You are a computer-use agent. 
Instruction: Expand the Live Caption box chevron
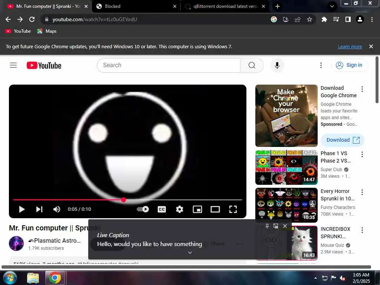190,252
